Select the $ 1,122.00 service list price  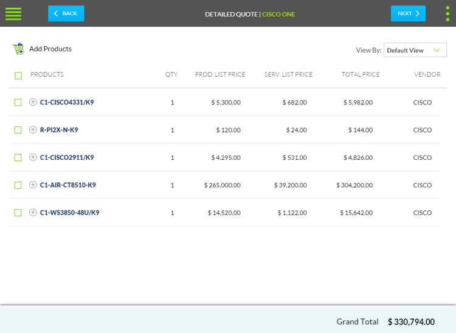pyautogui.click(x=292, y=213)
